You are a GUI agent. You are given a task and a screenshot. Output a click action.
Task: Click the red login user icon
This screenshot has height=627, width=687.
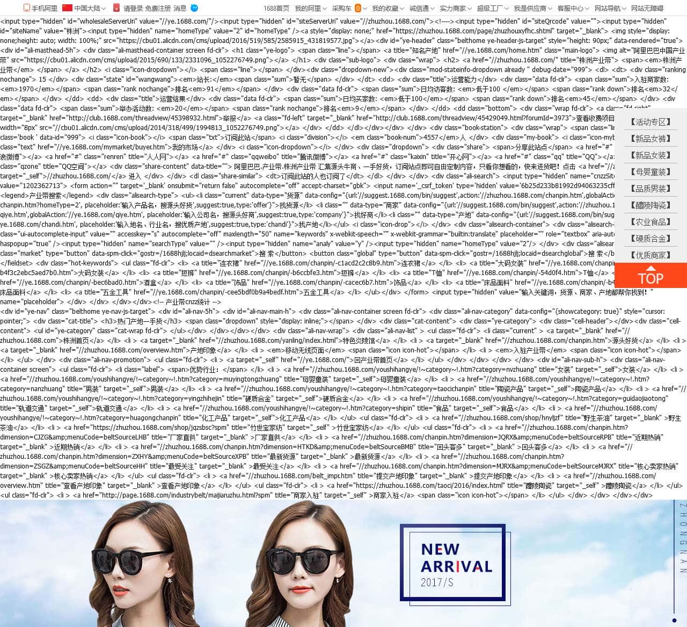point(116,8)
